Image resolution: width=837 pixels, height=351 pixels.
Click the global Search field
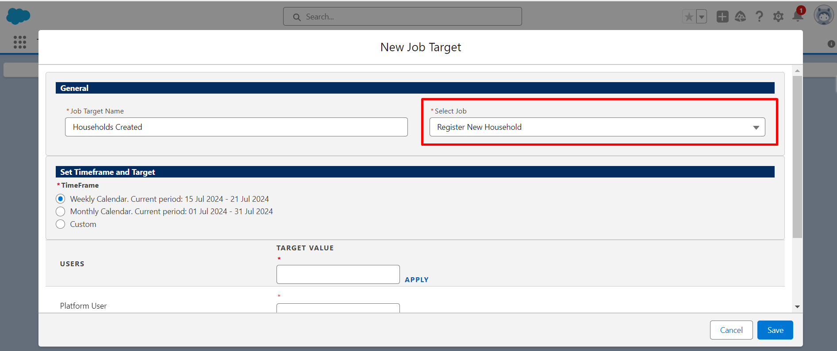pyautogui.click(x=403, y=17)
